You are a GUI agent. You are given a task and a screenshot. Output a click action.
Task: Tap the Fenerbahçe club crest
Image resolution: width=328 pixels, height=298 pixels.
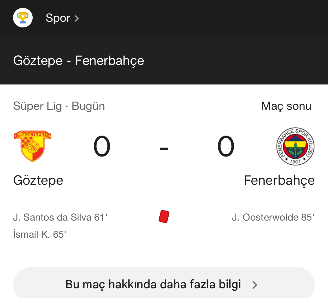click(x=295, y=146)
